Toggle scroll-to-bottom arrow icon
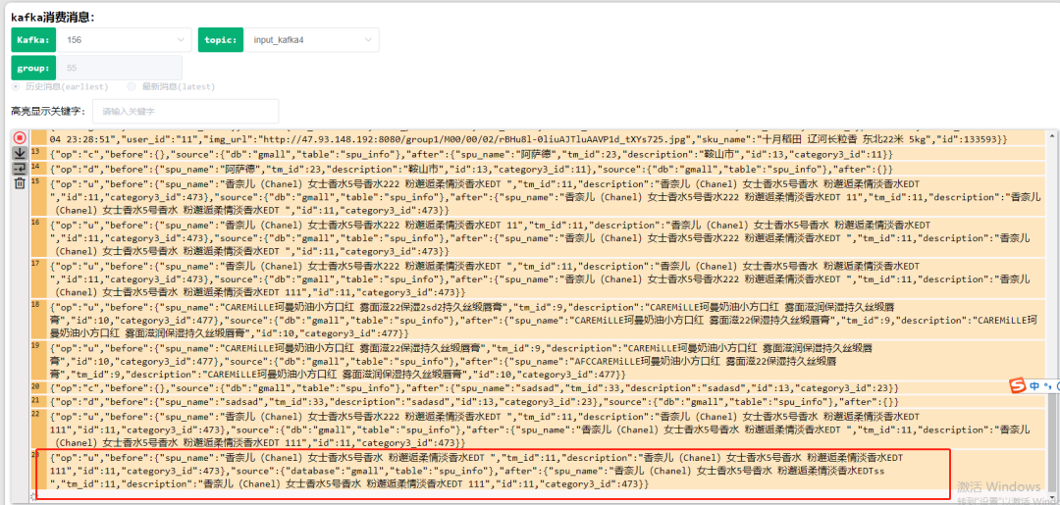This screenshot has height=505, width=1060. (20, 153)
